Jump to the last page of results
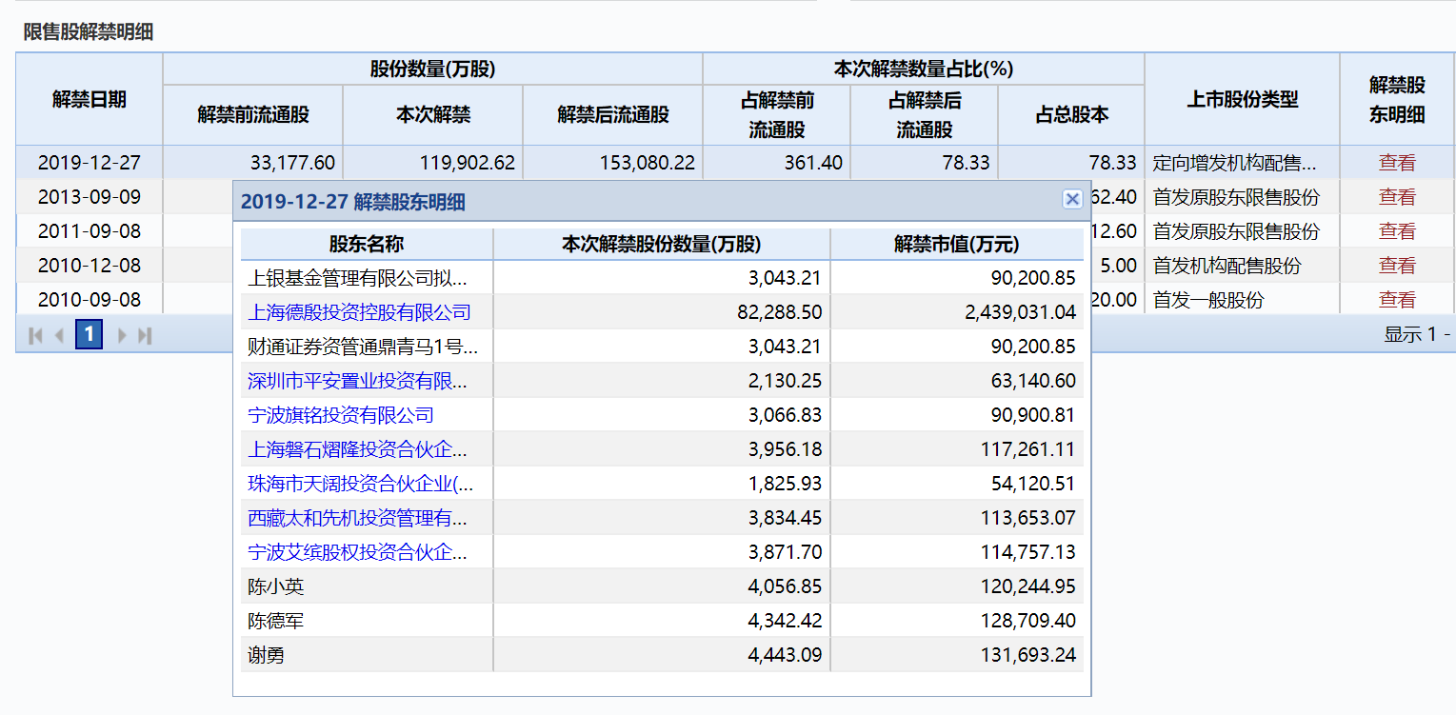 tap(145, 335)
